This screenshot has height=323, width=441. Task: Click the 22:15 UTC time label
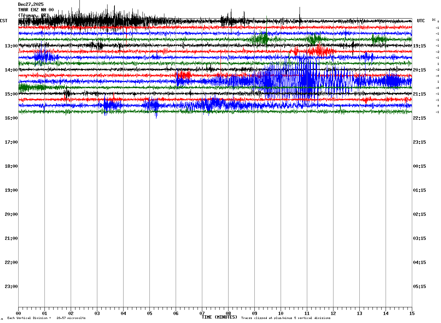pos(419,118)
